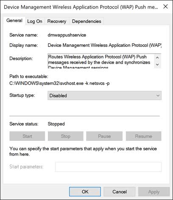Click the Apply button

pos(154,191)
